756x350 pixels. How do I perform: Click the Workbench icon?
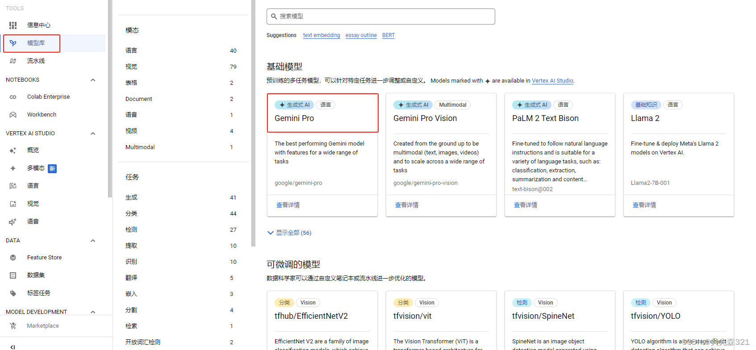[x=13, y=115]
